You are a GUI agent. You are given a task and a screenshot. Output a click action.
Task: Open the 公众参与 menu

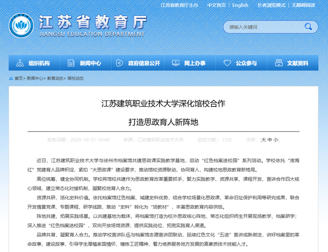coord(241,63)
